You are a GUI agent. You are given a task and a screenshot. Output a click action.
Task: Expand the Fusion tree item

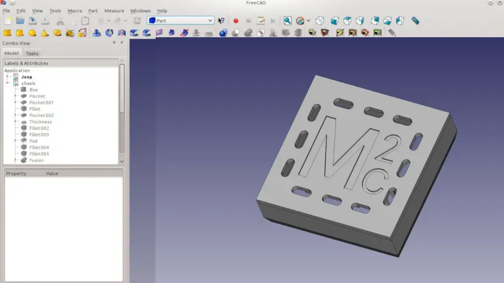[15, 160]
